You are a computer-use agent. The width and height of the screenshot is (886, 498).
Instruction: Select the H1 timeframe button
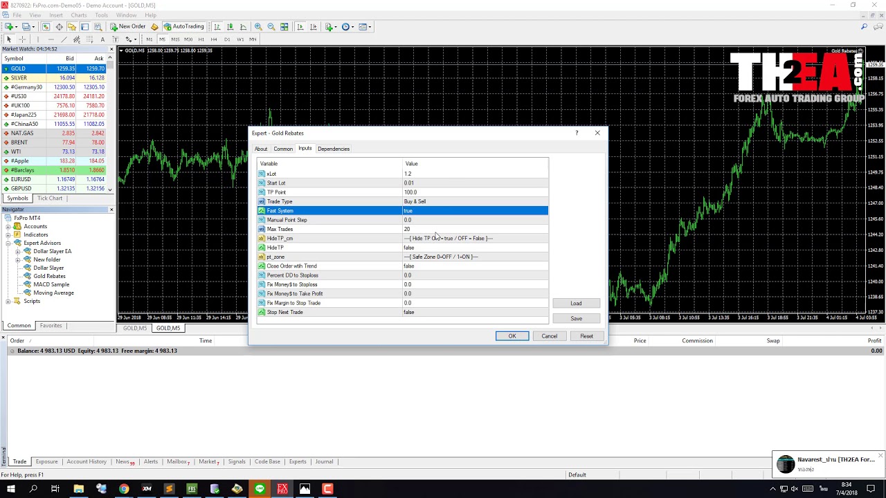(201, 39)
